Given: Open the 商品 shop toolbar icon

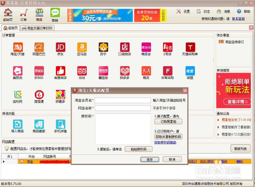Looking at the screenshot, I should 39,15.
